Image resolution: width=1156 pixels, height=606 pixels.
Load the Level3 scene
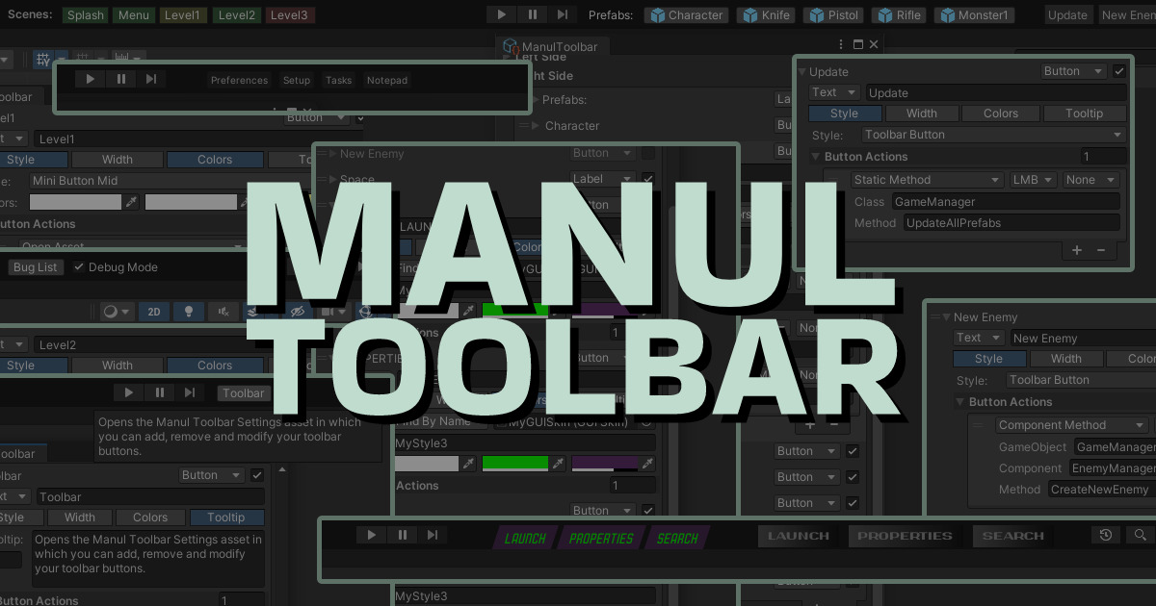[289, 15]
